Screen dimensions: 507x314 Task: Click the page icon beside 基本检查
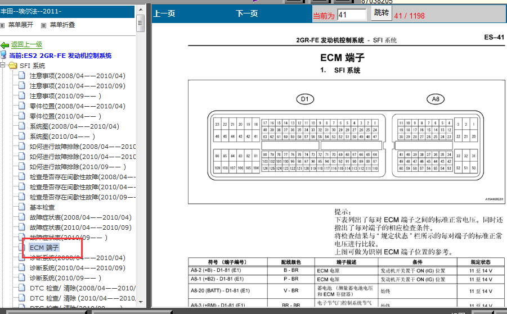pos(21,207)
